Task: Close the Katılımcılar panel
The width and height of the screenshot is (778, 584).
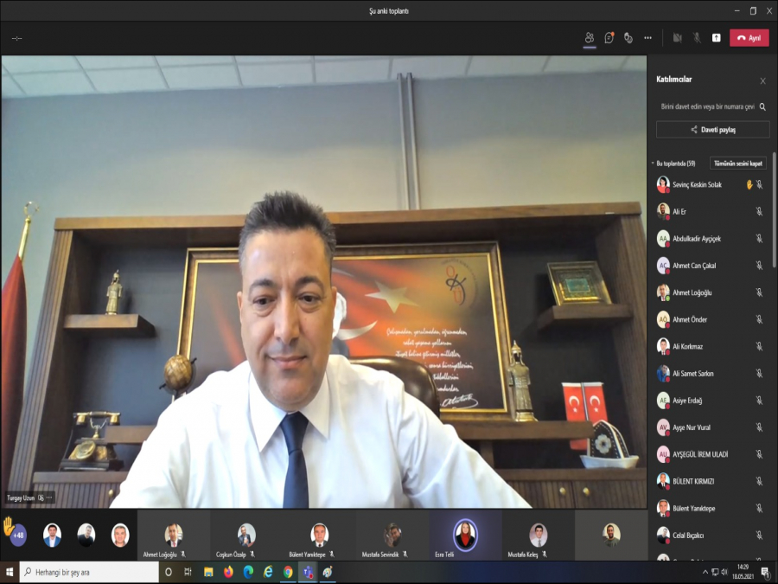Action: point(762,81)
